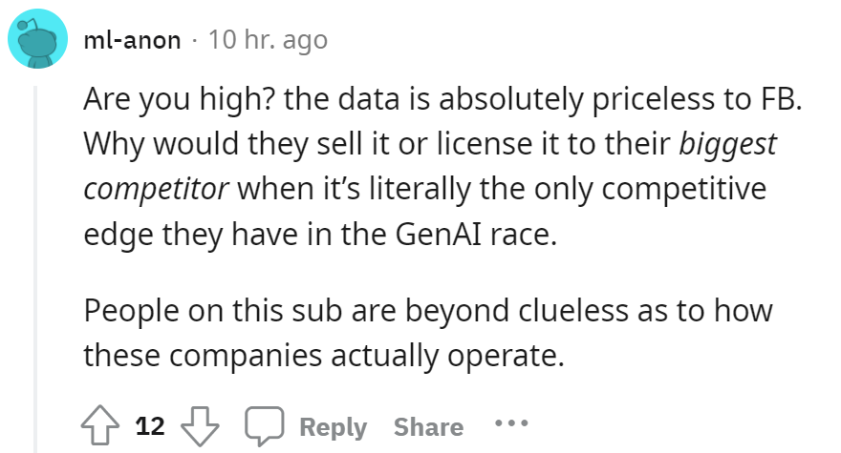Screen dimensions: 841x453
Task: Click the teal Snoo avatar of ml-anon
Action: click(x=37, y=38)
